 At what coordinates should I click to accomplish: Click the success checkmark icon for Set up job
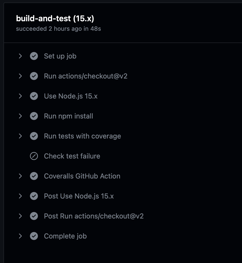pyautogui.click(x=34, y=56)
